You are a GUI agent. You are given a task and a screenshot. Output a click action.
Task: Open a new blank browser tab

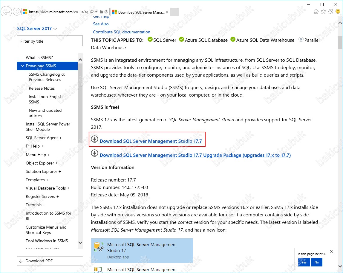pyautogui.click(x=174, y=12)
